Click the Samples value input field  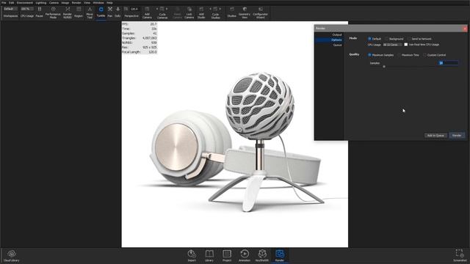[448, 63]
